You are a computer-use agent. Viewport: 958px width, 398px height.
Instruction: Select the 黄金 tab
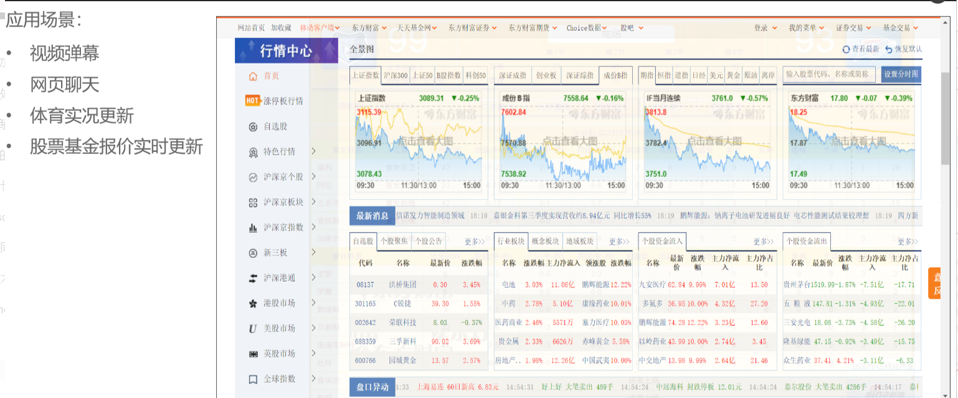(733, 75)
